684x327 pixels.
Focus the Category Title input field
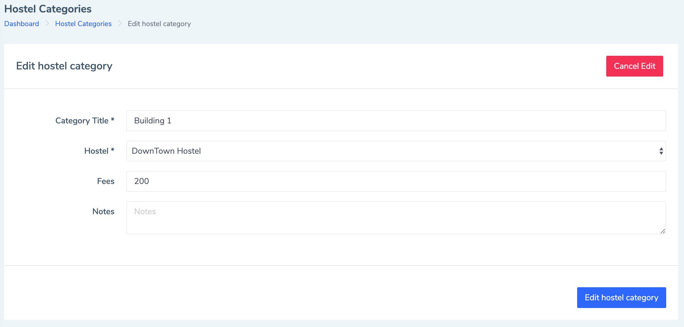click(x=396, y=121)
